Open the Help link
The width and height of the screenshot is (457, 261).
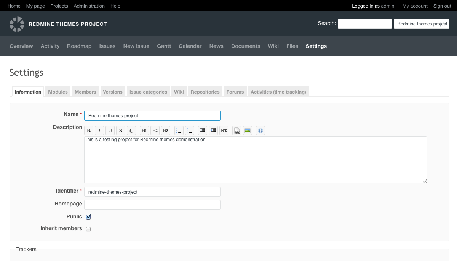tap(115, 6)
